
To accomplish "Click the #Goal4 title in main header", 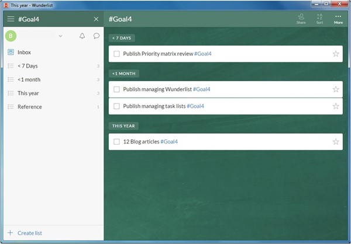I will tap(120, 19).
